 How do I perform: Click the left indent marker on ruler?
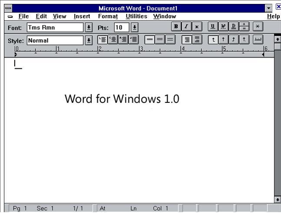pos(16,54)
